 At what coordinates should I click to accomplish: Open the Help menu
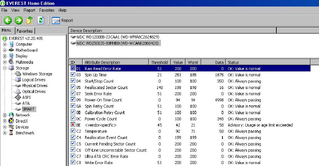(x=62, y=10)
